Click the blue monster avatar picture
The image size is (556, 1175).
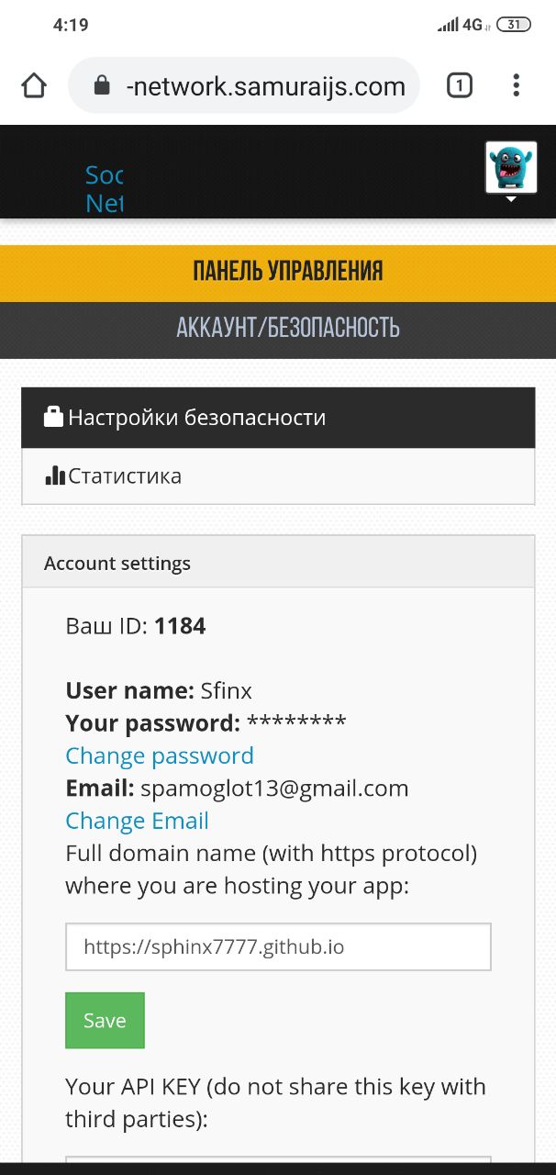click(x=511, y=167)
